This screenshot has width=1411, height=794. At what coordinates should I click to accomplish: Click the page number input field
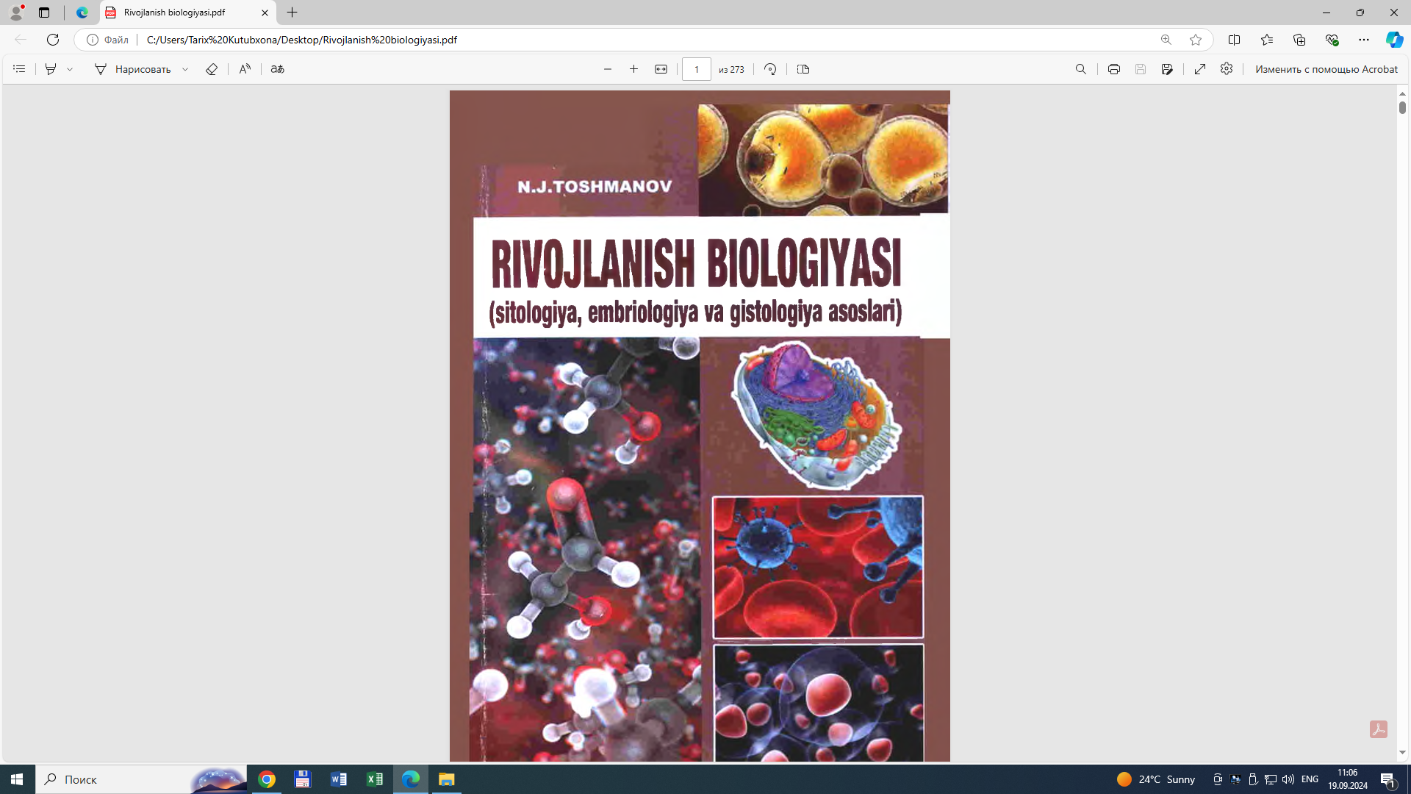(x=696, y=69)
